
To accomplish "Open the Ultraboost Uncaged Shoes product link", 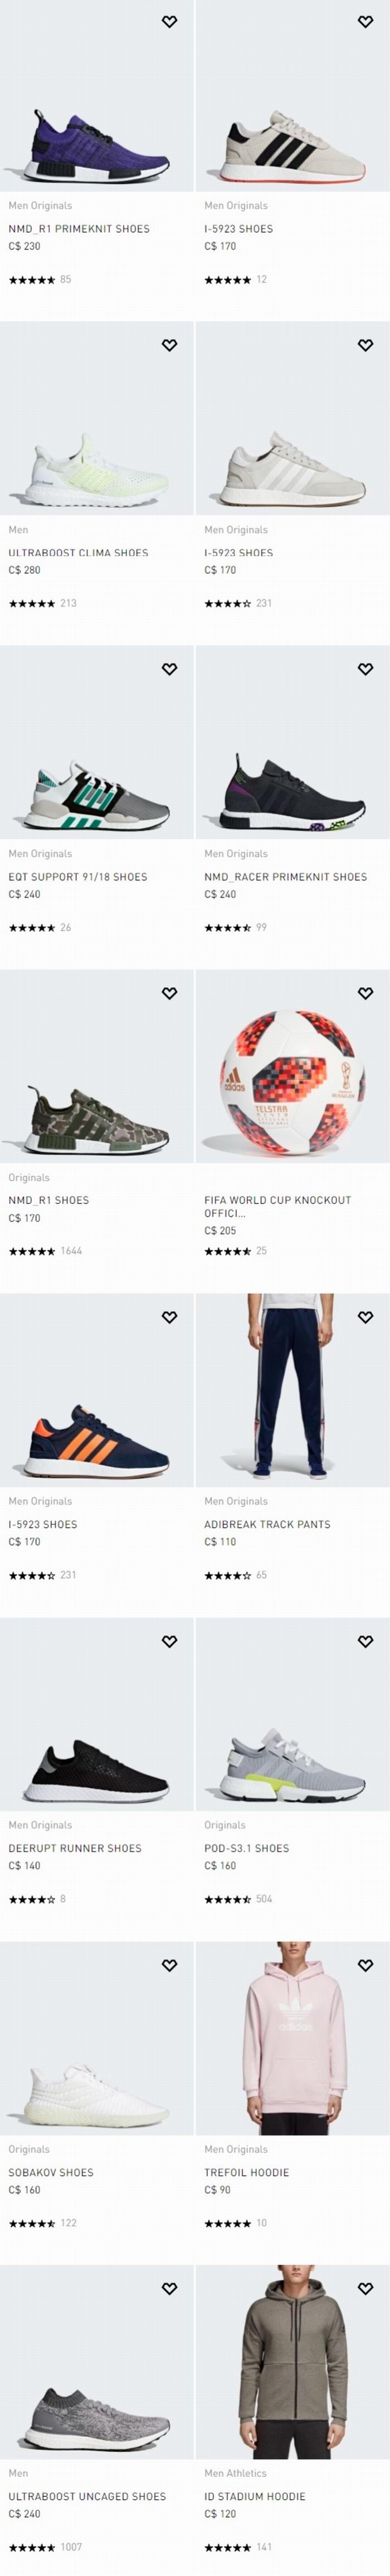I will (x=87, y=2496).
